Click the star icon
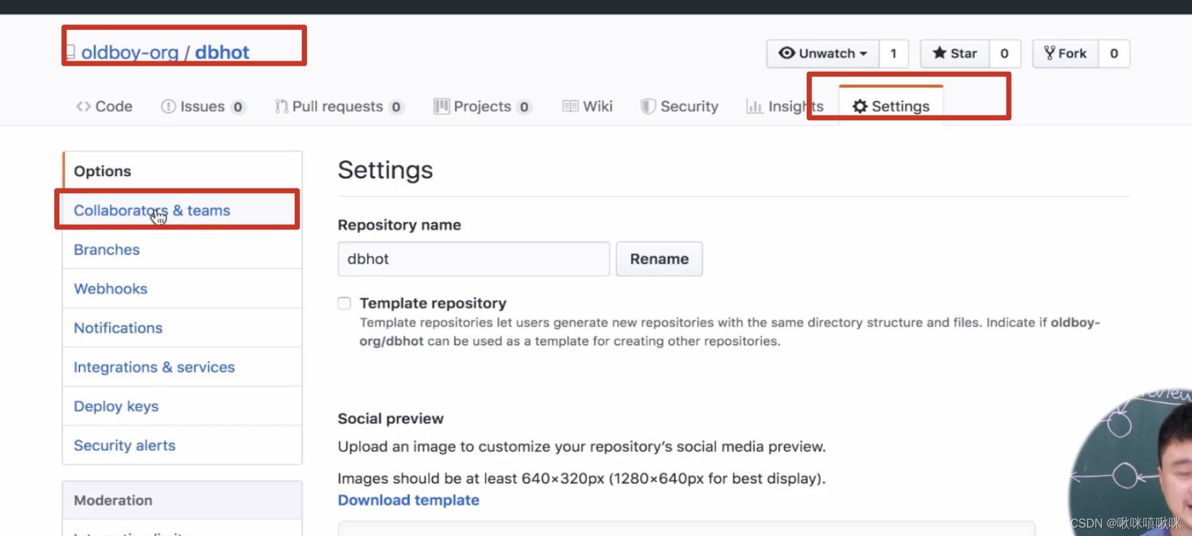Screen dimensions: 1192x536 pyautogui.click(x=939, y=53)
